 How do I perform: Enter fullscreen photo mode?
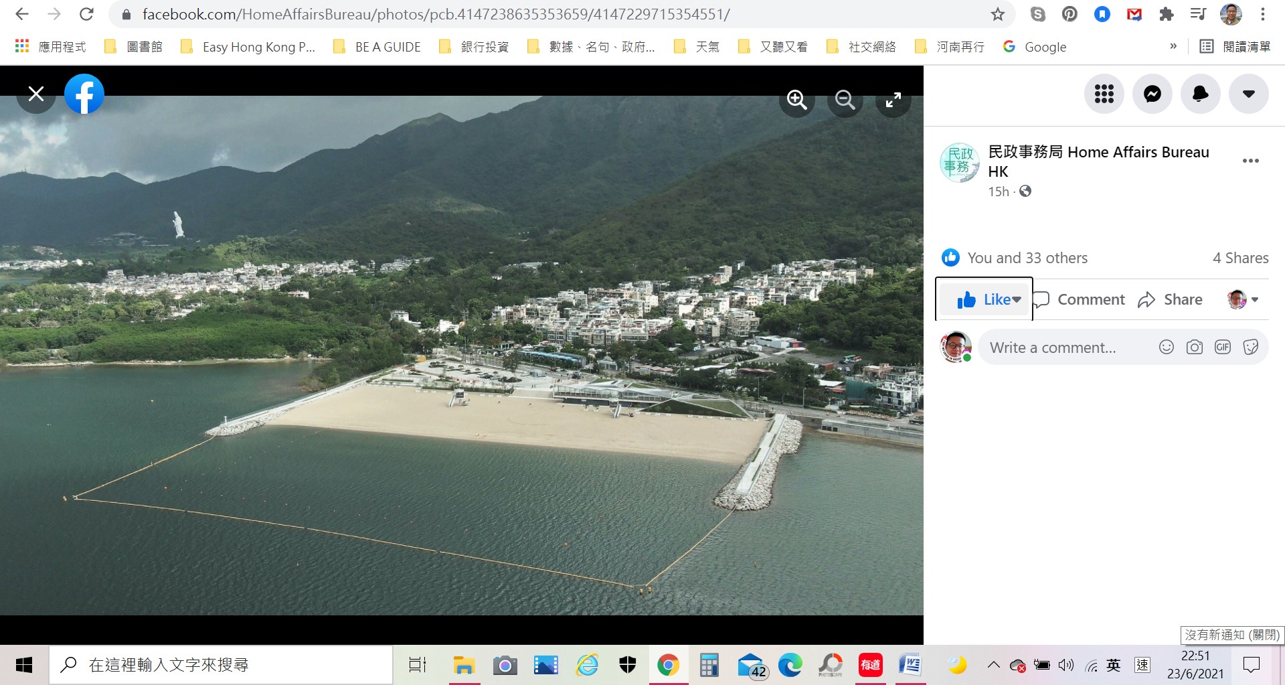[x=893, y=100]
